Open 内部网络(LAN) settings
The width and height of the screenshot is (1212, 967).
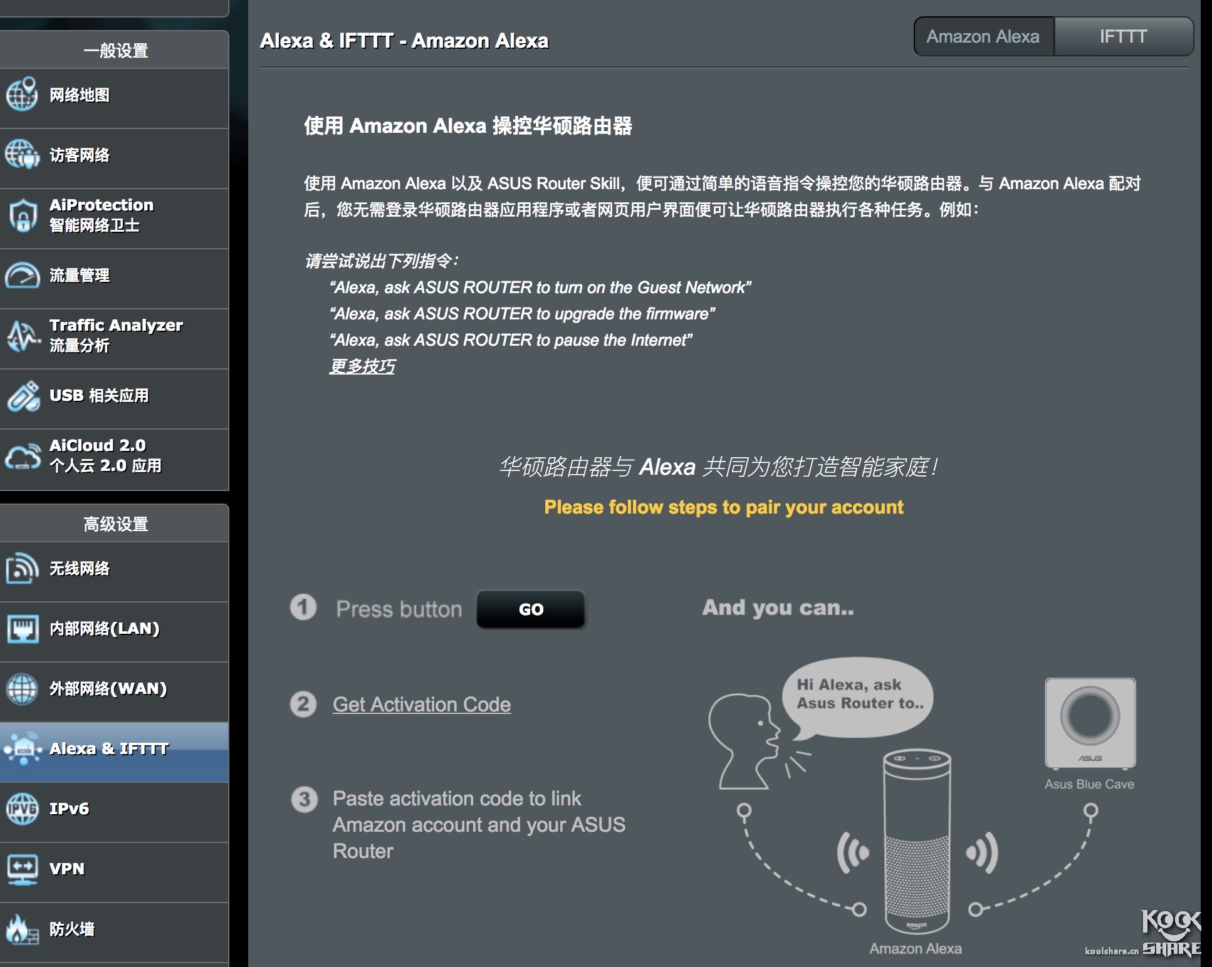(x=114, y=632)
